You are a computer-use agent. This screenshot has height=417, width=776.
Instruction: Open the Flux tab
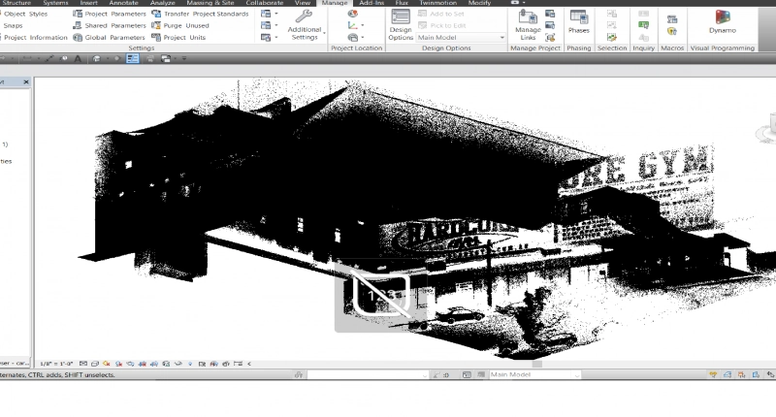[x=402, y=3]
